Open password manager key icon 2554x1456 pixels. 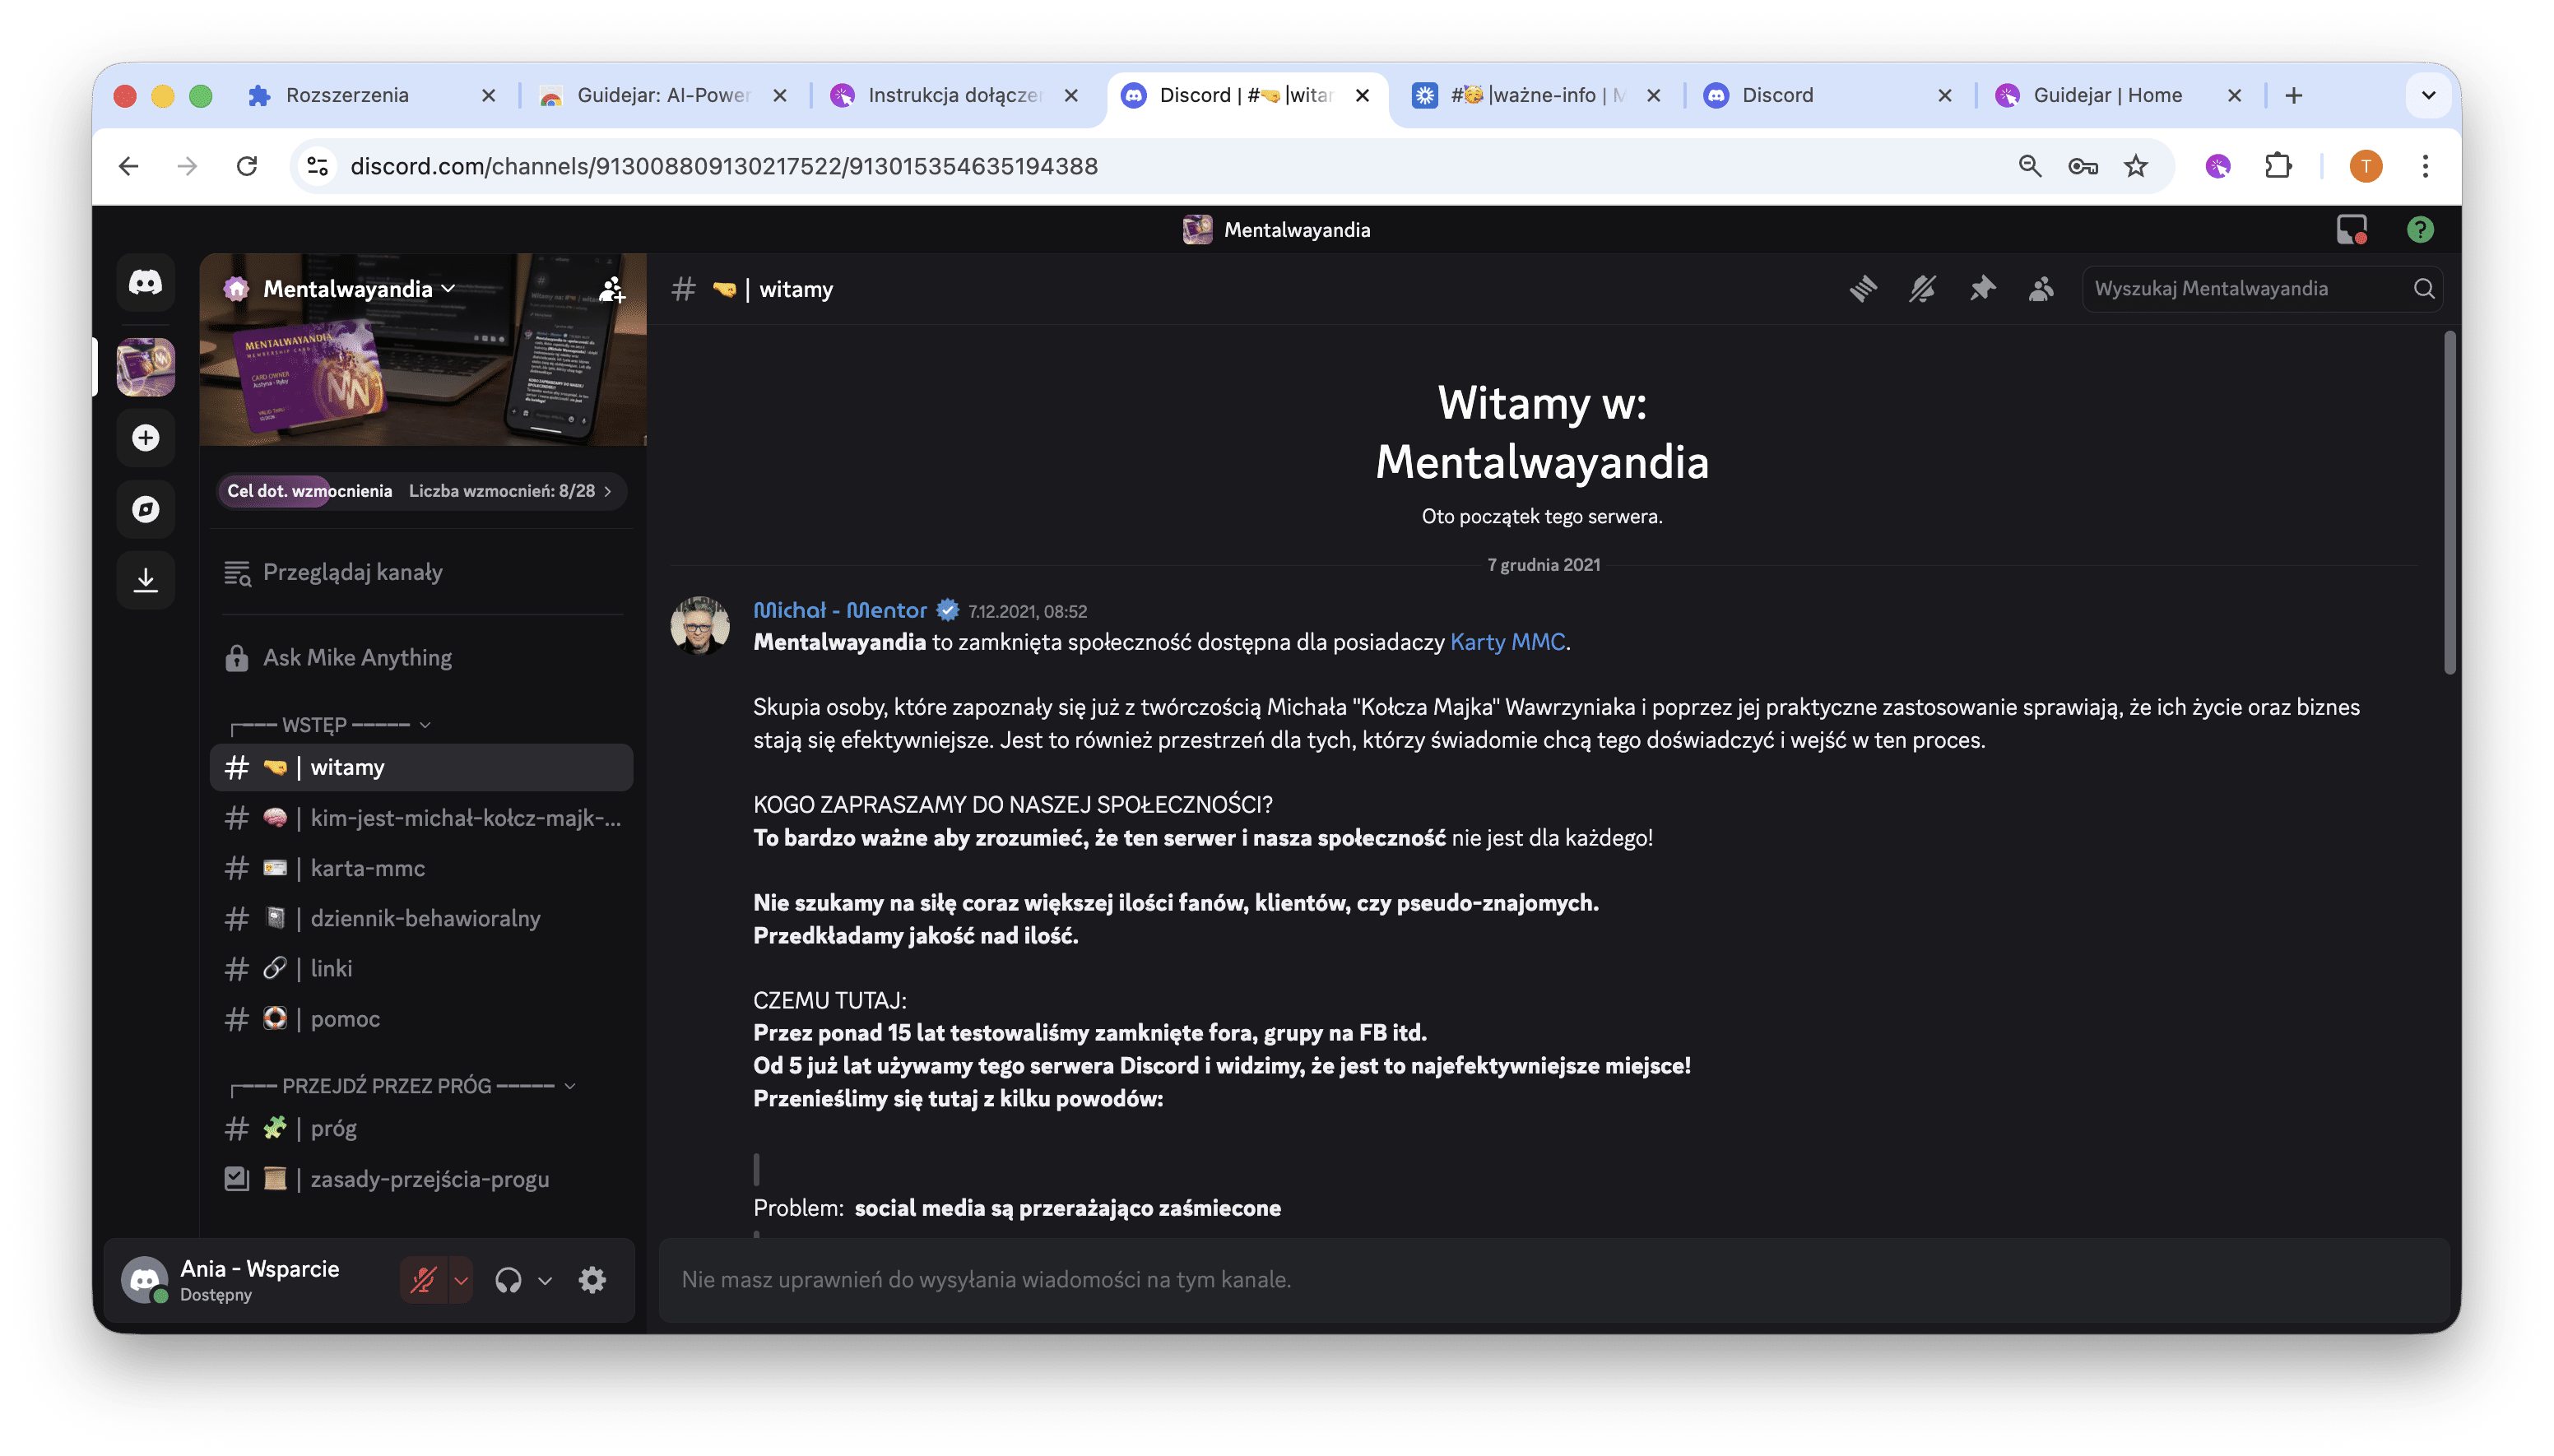coord(2083,166)
